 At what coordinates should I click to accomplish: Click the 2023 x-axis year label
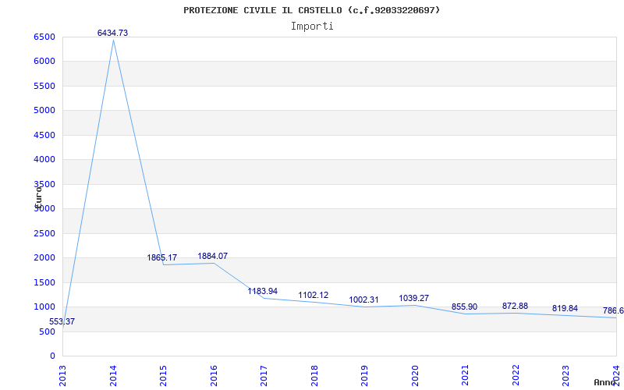tap(566, 375)
